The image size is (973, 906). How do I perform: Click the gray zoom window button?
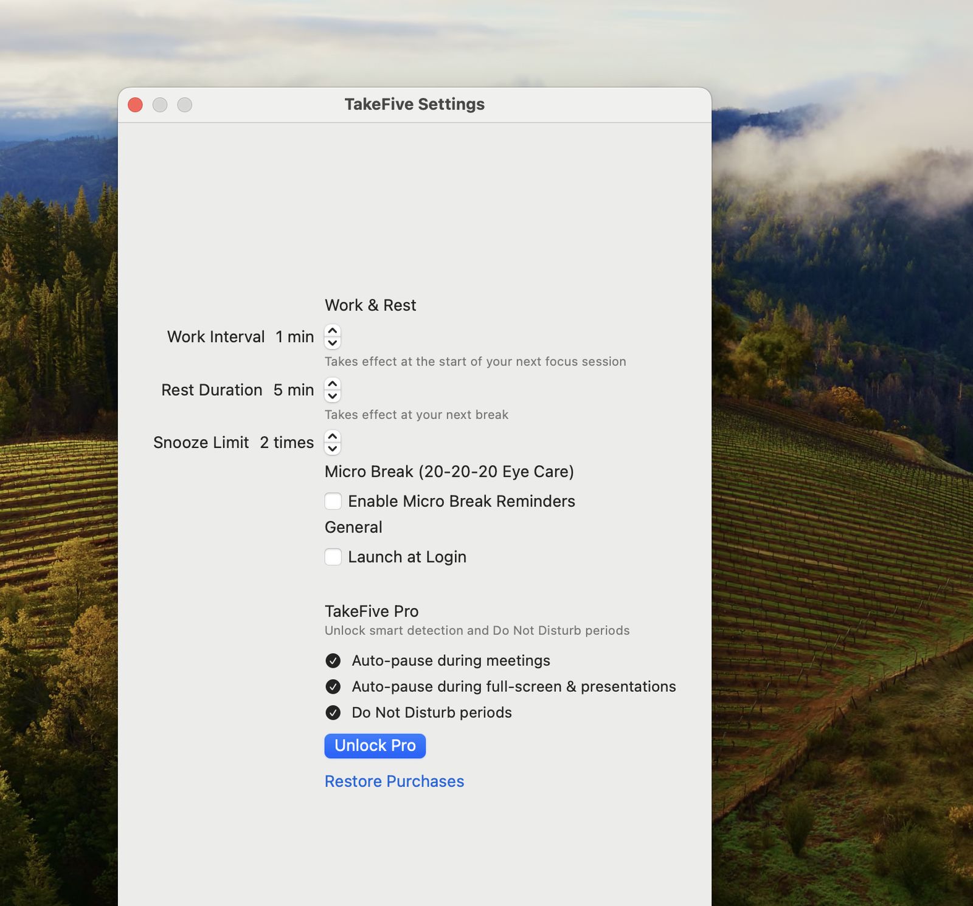185,105
